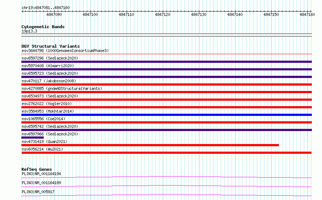This screenshot has width=322, height=200.
Task: Select variant label nsv5970408 (Almarri2020)
Action: [48, 66]
